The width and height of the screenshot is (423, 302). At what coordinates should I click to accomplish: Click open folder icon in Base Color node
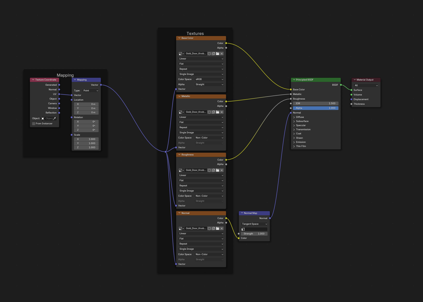coord(218,54)
